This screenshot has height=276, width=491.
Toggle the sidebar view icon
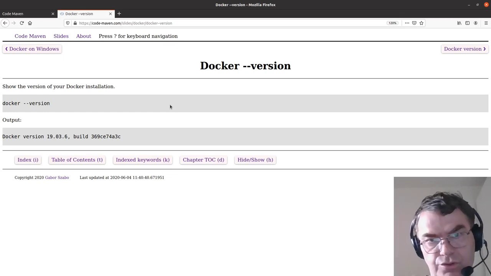[467, 23]
